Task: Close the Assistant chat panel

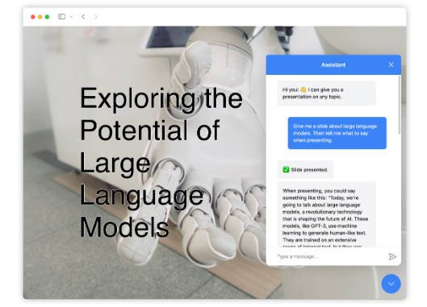Action: coord(391,64)
